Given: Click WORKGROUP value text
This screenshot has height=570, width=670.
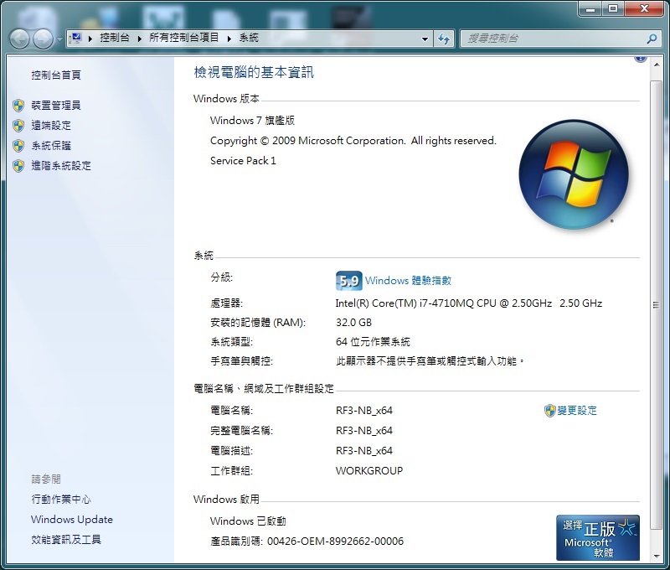Looking at the screenshot, I should click(369, 471).
